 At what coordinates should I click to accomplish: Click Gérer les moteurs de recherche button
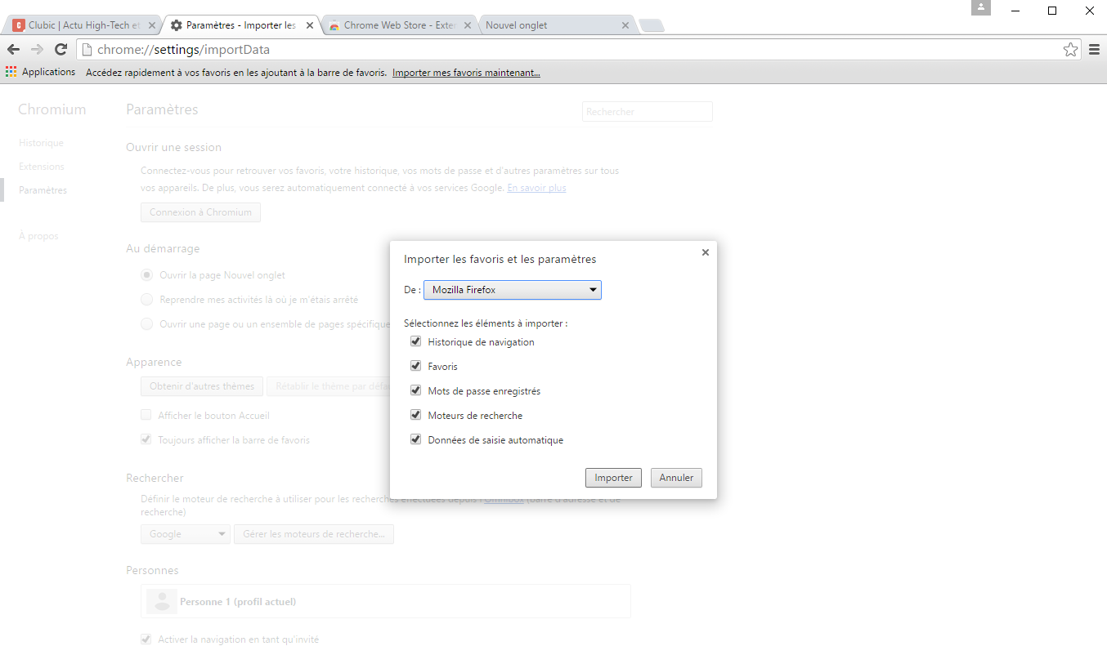pos(314,534)
